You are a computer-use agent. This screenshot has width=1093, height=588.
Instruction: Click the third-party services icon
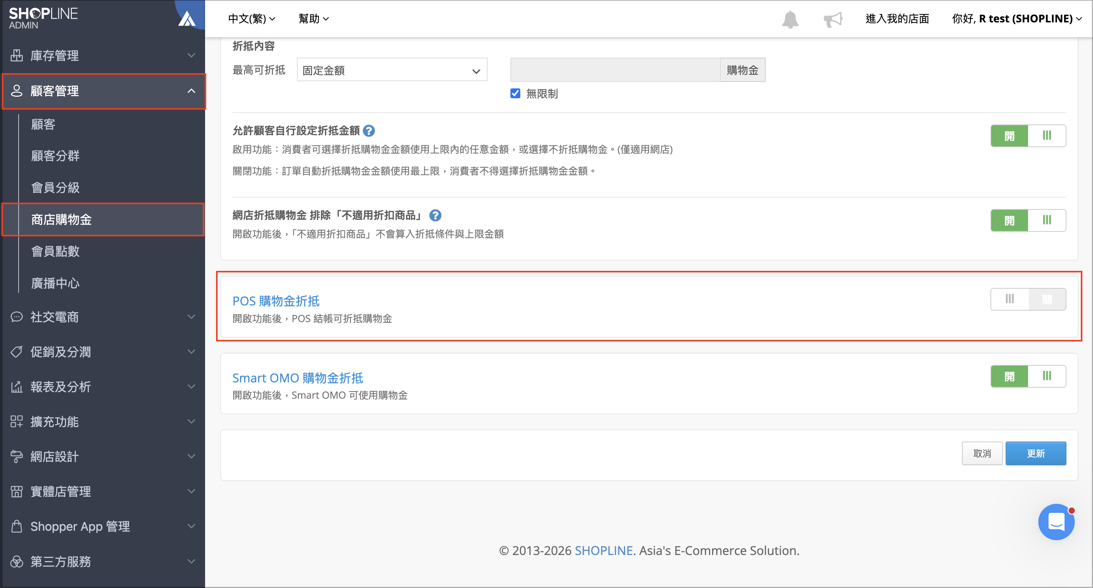pos(17,561)
